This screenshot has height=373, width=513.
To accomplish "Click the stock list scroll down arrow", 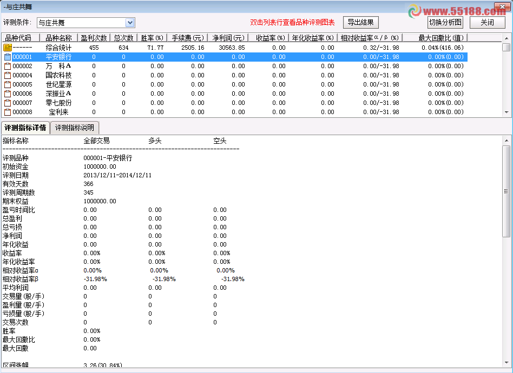I will click(507, 112).
